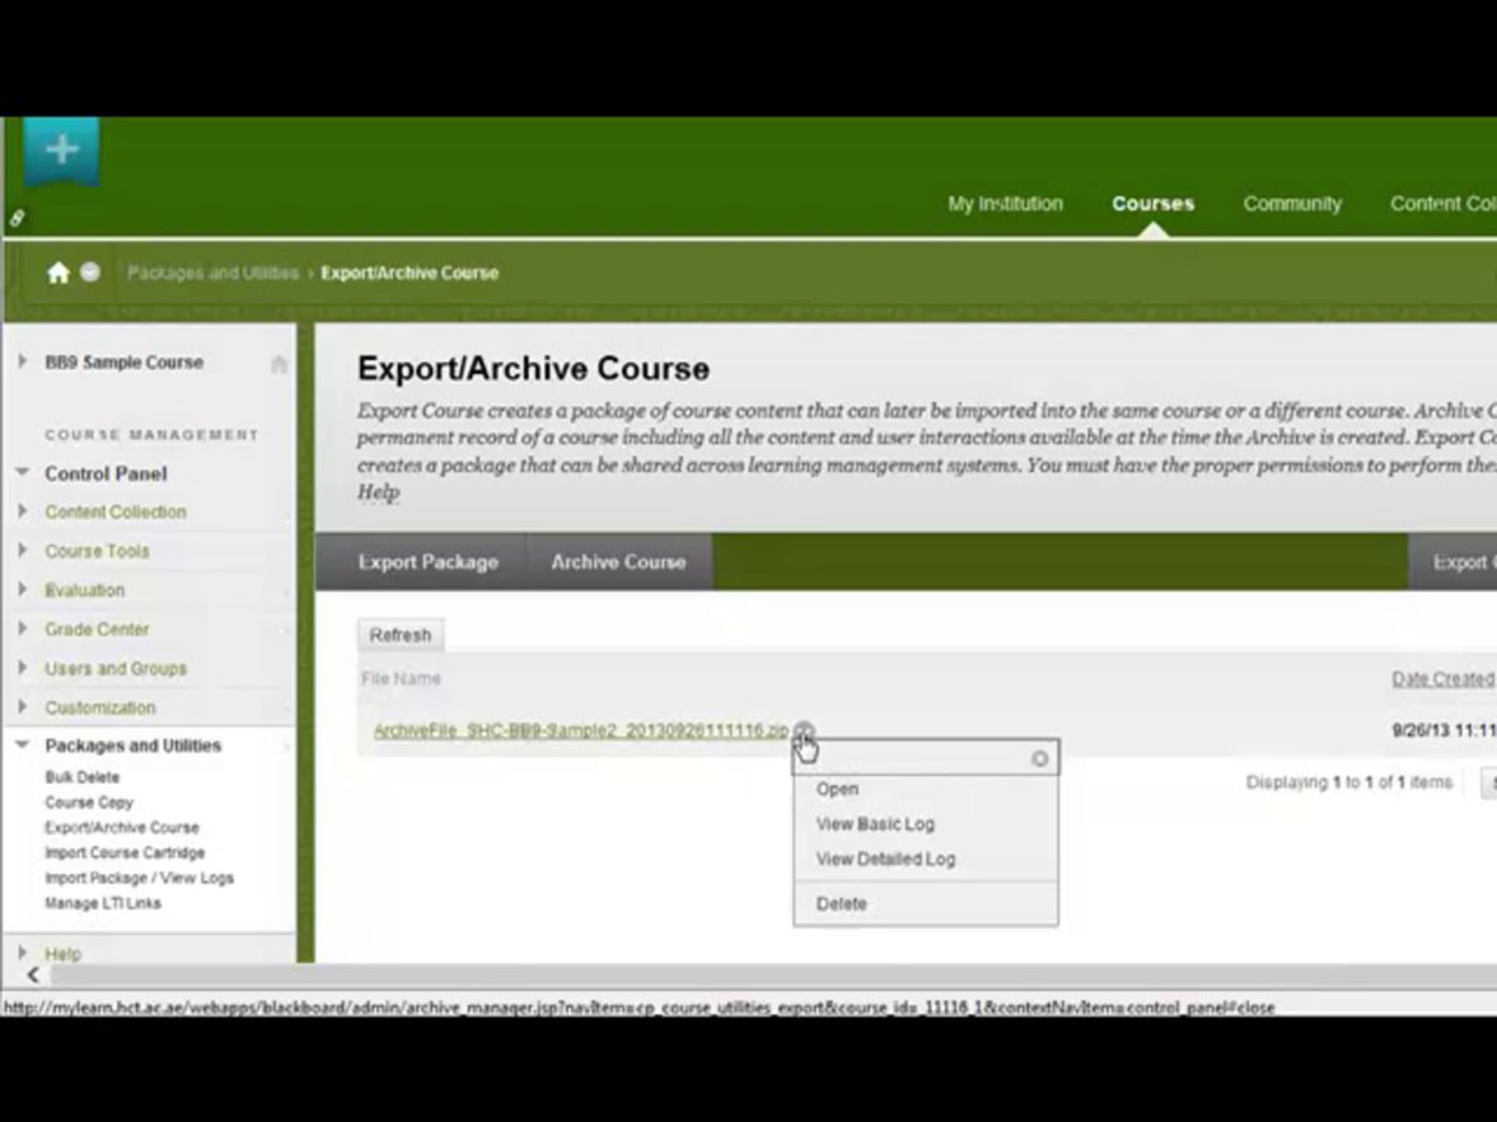Click the blue plus bookmark icon
This screenshot has width=1497, height=1122.
(x=62, y=150)
